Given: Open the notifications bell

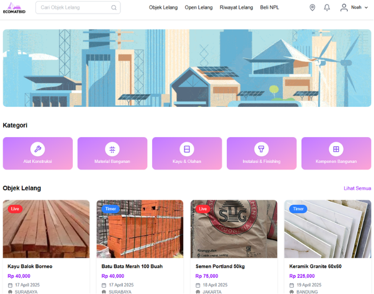Looking at the screenshot, I should pos(327,8).
